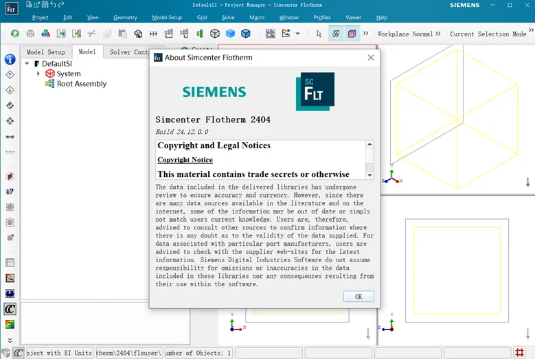The width and height of the screenshot is (535, 359).
Task: Open the Macro menu
Action: click(257, 17)
